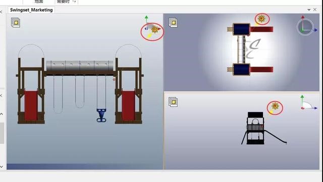The width and height of the screenshot is (323, 182).
Task: Select the sun light icon in the top view
Action: tap(261, 19)
